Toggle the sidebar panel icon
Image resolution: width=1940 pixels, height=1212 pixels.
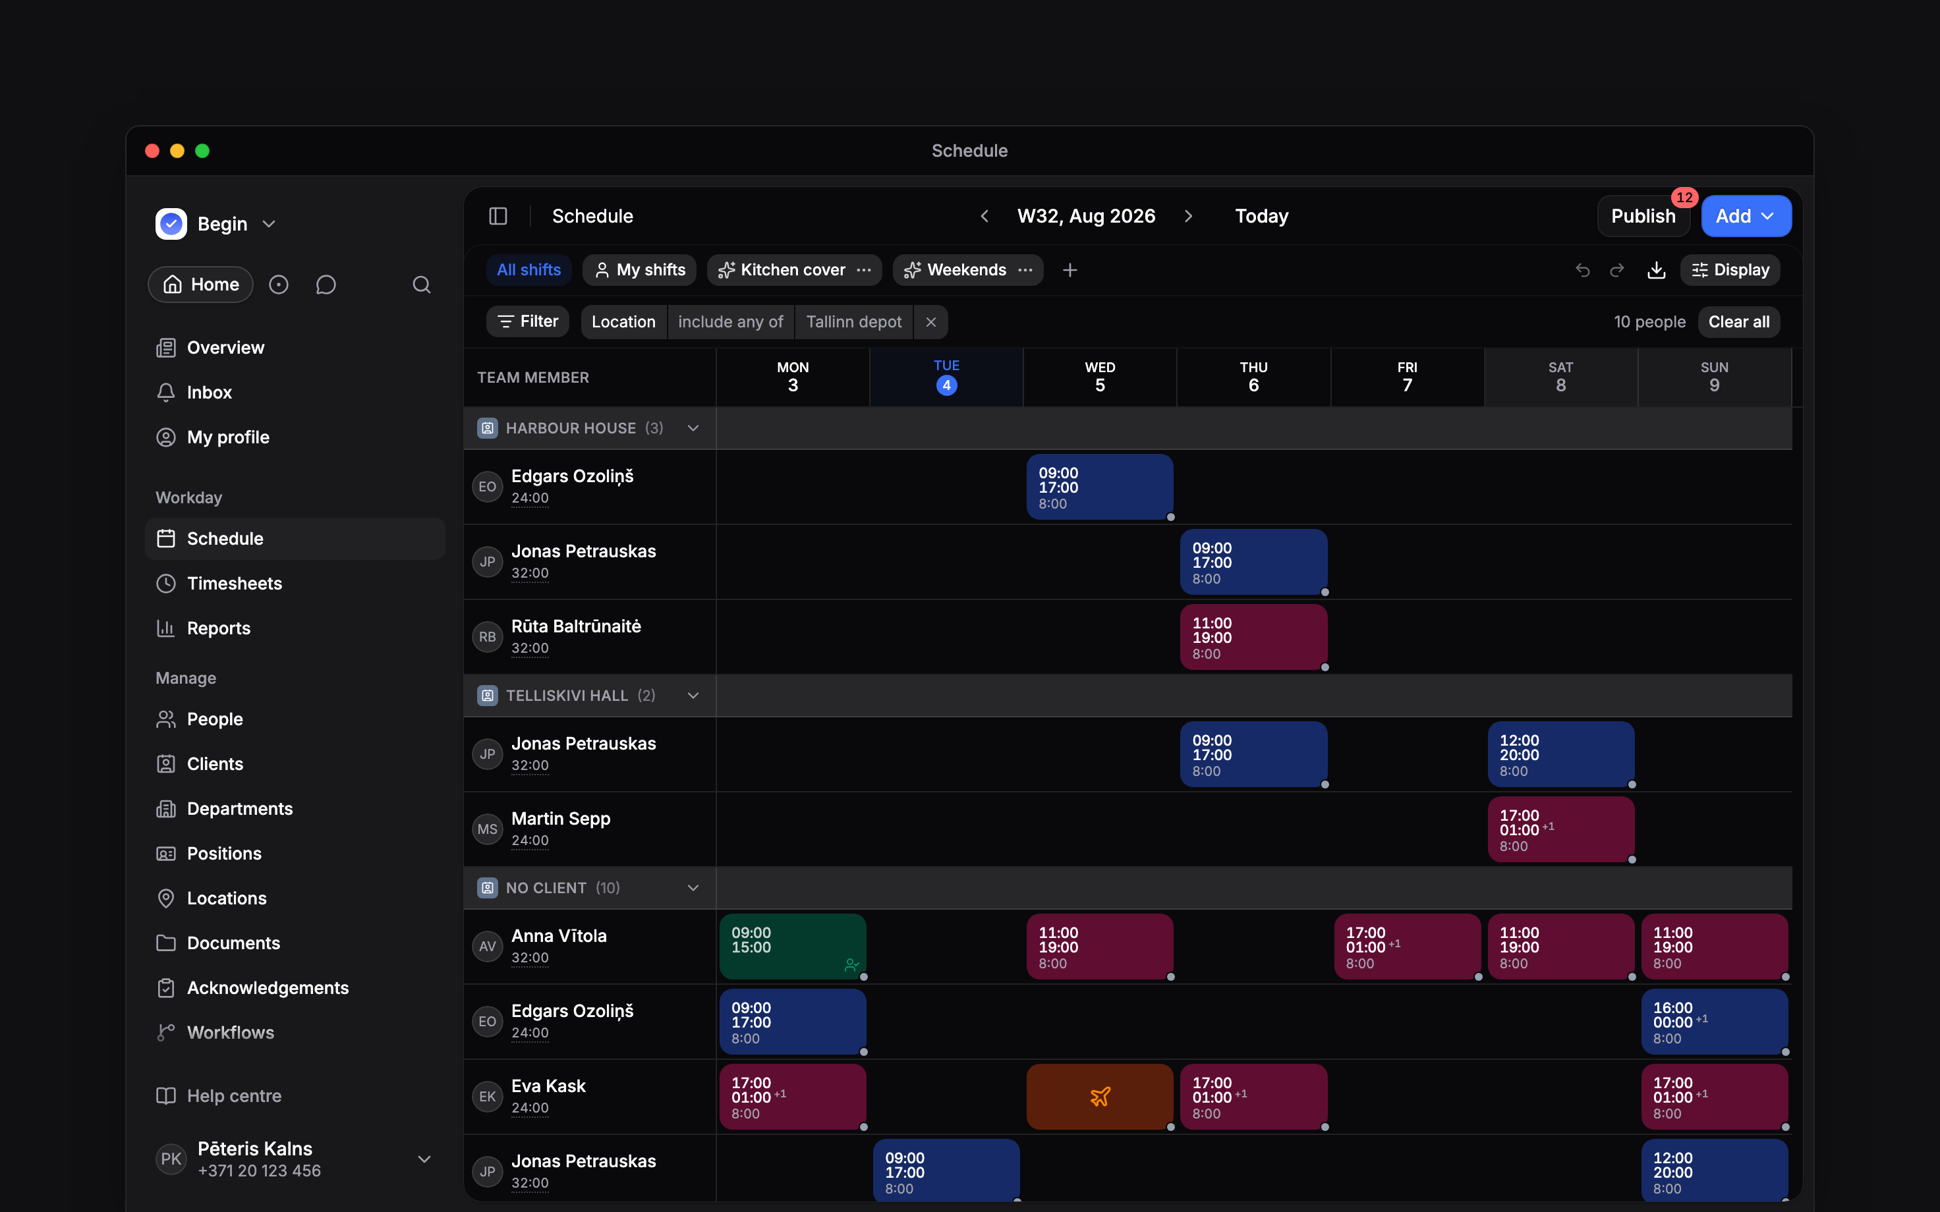tap(498, 217)
